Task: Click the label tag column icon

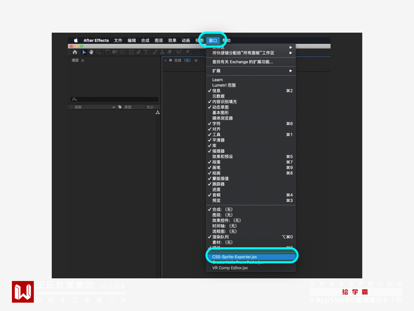Action: click(x=120, y=107)
